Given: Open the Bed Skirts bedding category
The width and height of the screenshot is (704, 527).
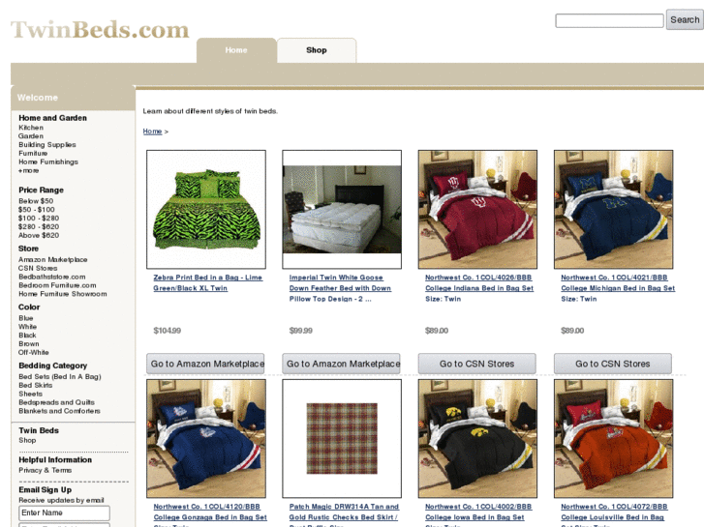Looking at the screenshot, I should pyautogui.click(x=36, y=385).
